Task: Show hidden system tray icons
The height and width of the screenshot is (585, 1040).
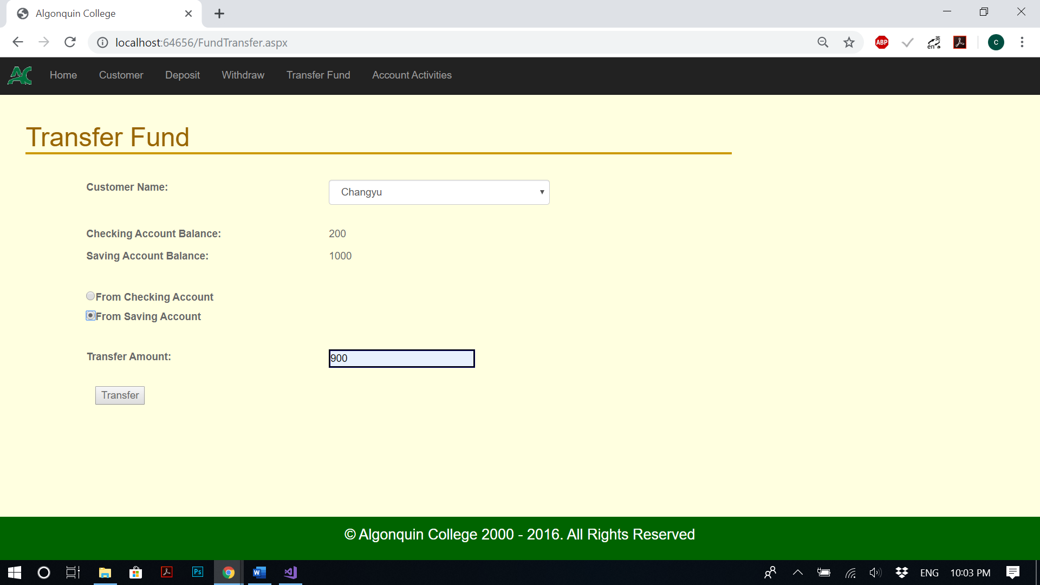Action: coord(797,573)
